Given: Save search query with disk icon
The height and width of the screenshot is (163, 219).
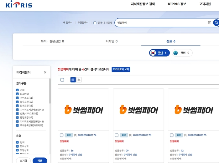Looking at the screenshot, I should tap(210, 22).
